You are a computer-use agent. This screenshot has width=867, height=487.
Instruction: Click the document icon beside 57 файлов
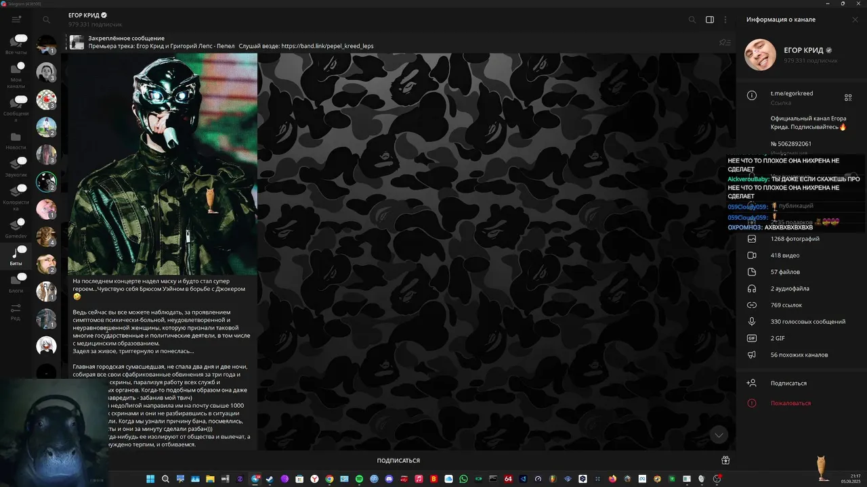pyautogui.click(x=752, y=272)
